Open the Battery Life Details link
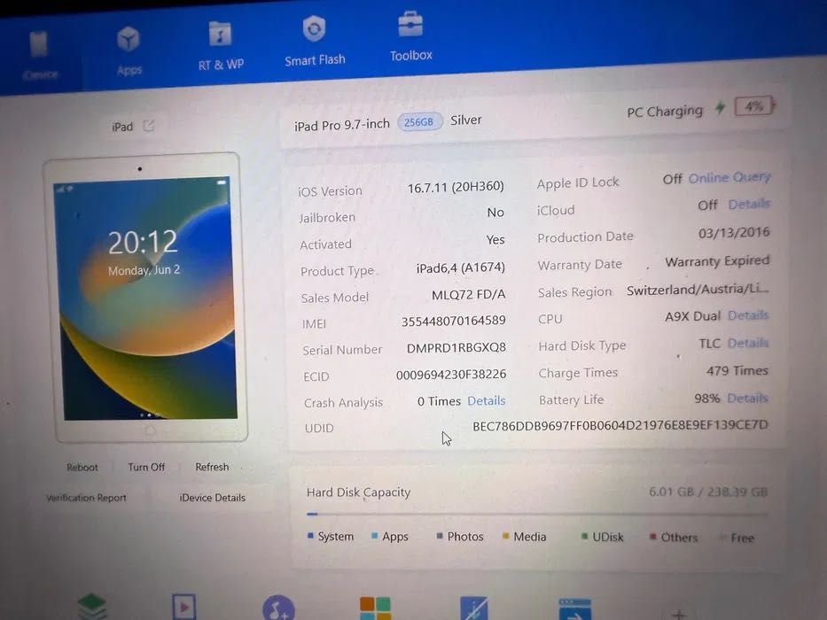827x620 pixels. pyautogui.click(x=747, y=398)
